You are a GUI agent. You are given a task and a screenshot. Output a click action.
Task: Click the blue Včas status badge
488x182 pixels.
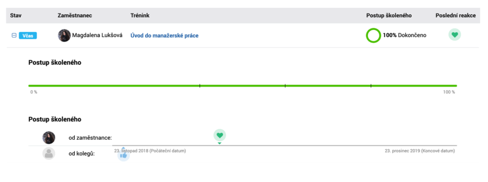[x=28, y=36]
